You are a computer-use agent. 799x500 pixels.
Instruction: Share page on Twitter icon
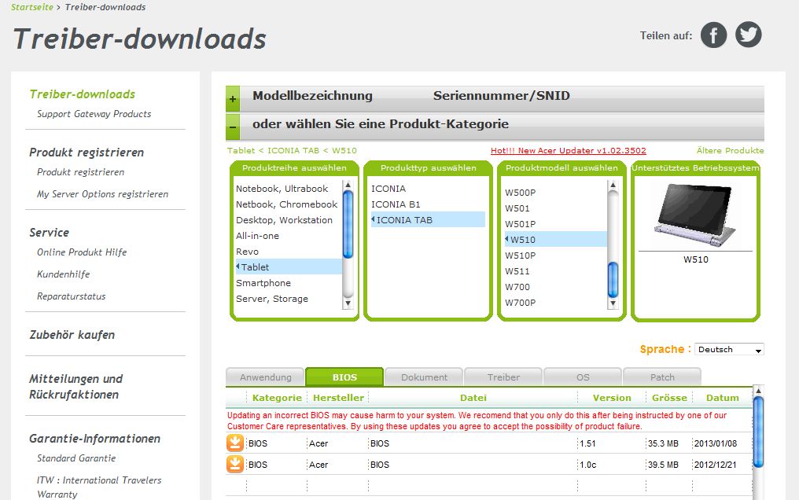(748, 35)
